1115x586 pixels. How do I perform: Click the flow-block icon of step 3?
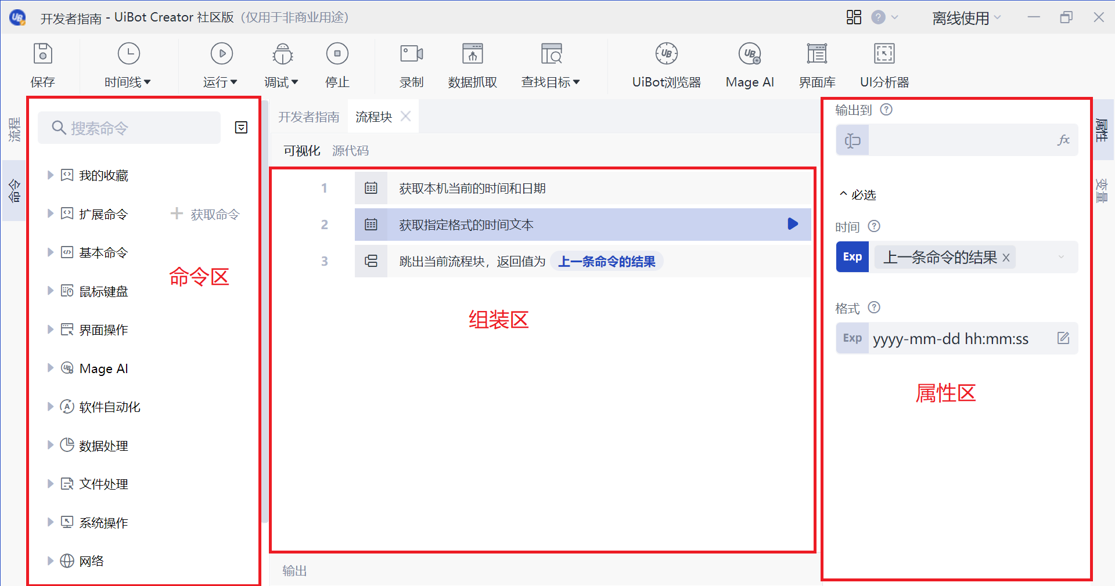[x=371, y=261]
